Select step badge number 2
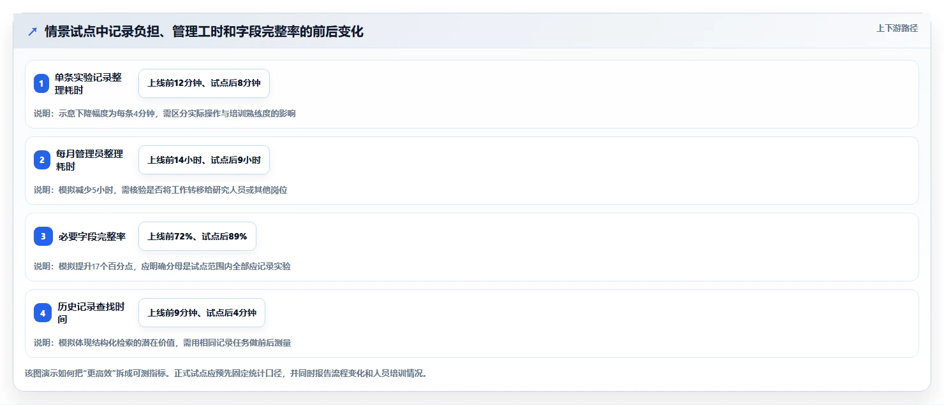Screen dimensions: 944x405 point(41,160)
